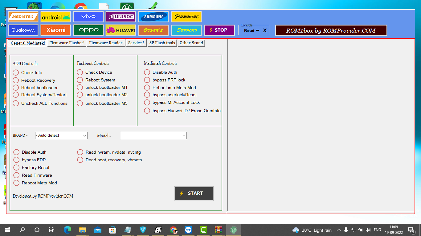Choose unlock bootloader M2
Image resolution: width=421 pixels, height=236 pixels.
coord(102,95)
